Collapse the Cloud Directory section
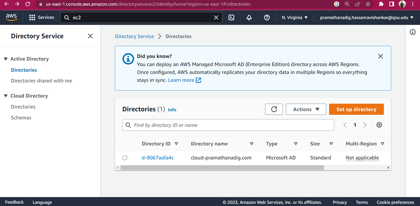 click(6, 96)
